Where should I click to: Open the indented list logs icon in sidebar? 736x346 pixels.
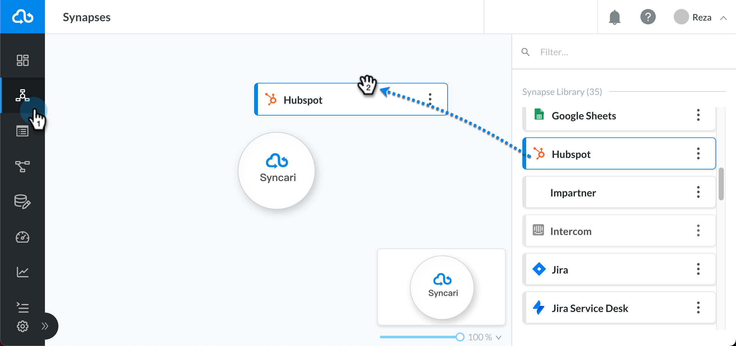pos(22,307)
